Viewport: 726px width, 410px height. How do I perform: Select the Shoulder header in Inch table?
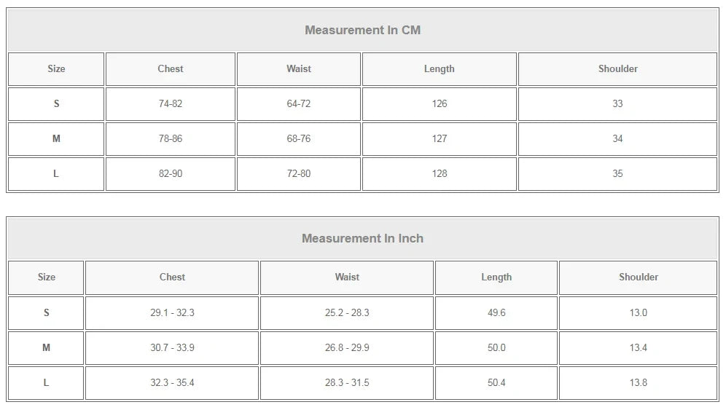point(638,277)
